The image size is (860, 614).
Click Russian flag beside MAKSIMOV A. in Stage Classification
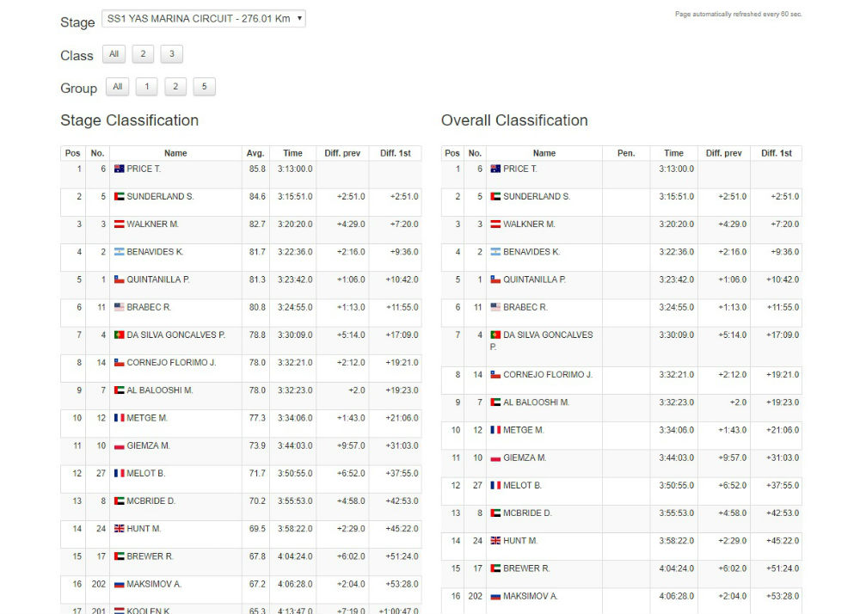(x=119, y=584)
